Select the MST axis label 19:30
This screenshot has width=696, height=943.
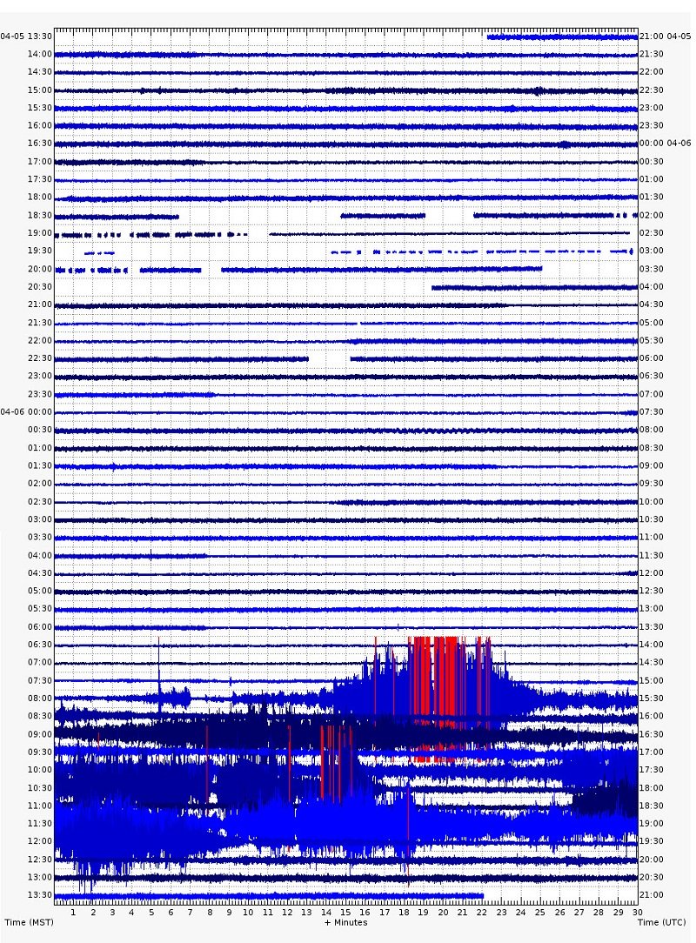tap(40, 251)
